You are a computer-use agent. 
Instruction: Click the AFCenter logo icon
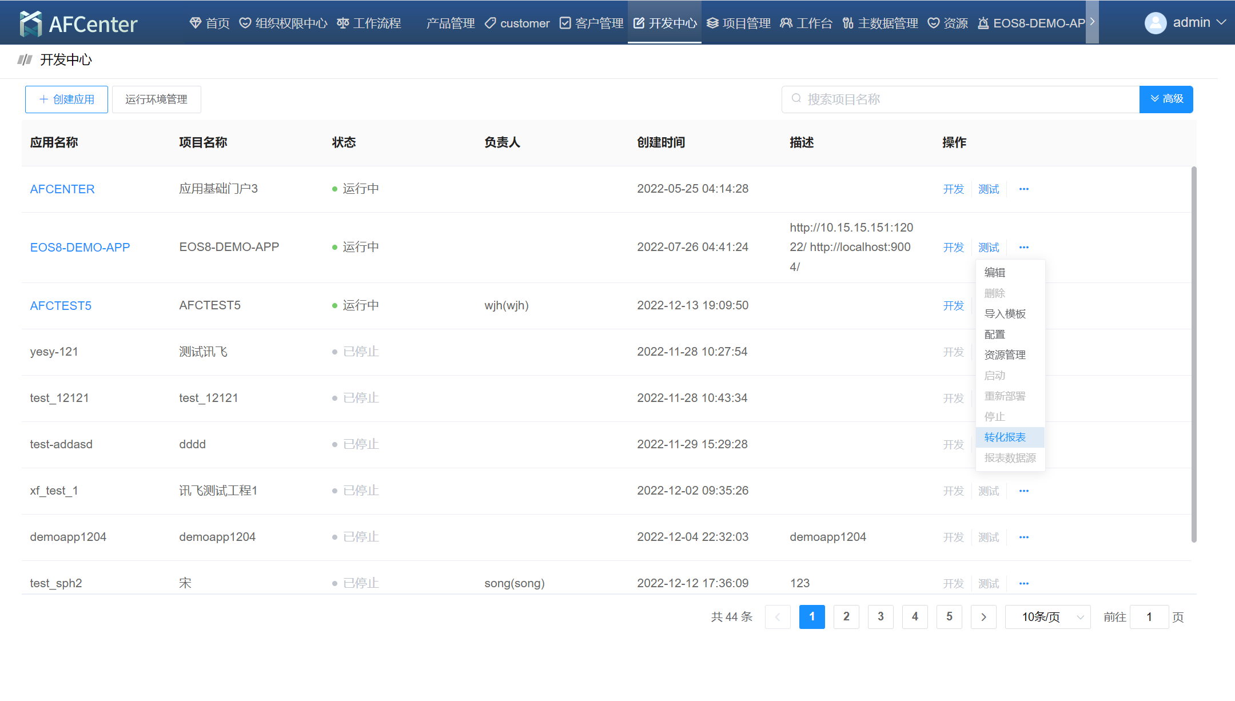tap(30, 23)
